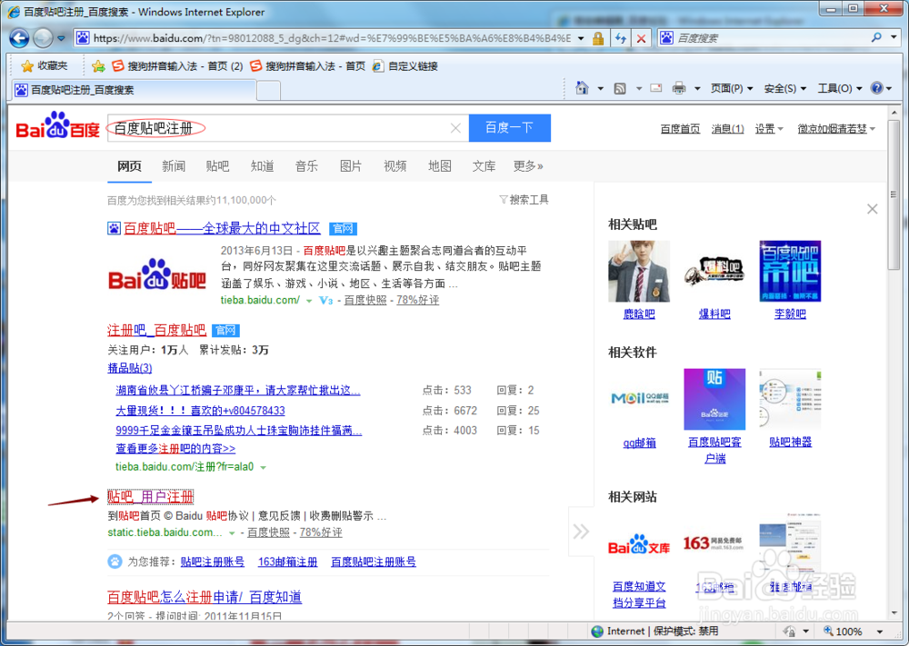This screenshot has width=909, height=646.
Task: Click the RSS feeds icon
Action: tap(620, 89)
